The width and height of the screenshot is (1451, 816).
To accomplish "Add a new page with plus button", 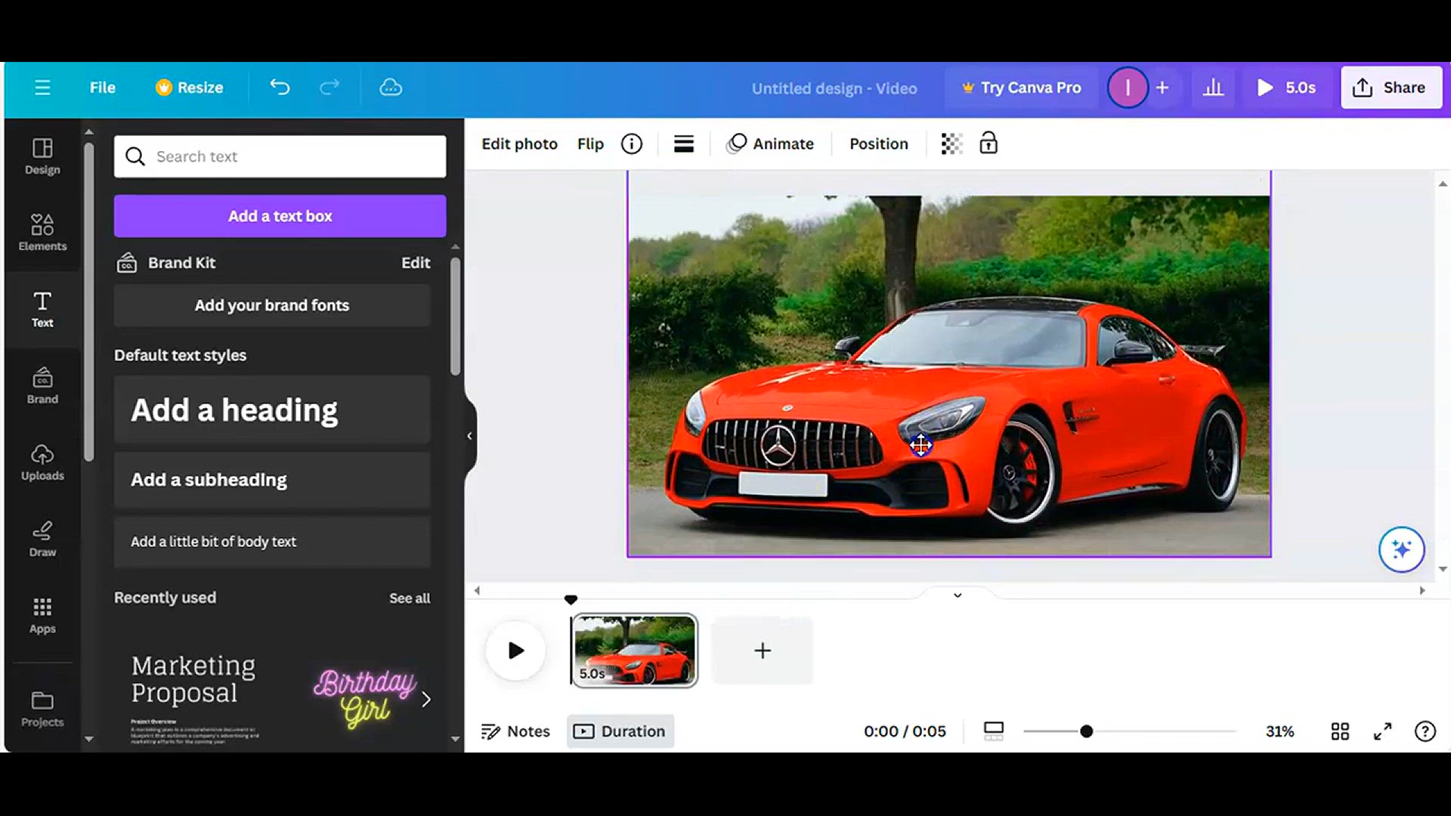I will [763, 651].
